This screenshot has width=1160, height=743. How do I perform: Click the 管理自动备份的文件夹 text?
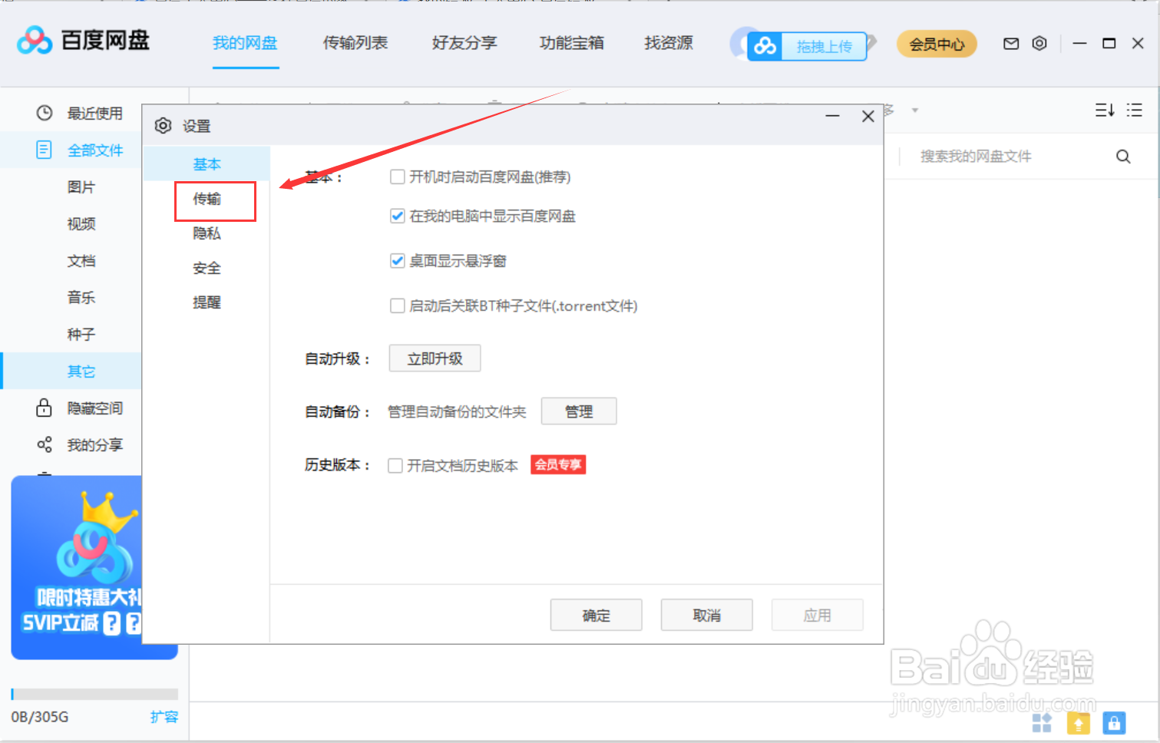pos(457,411)
